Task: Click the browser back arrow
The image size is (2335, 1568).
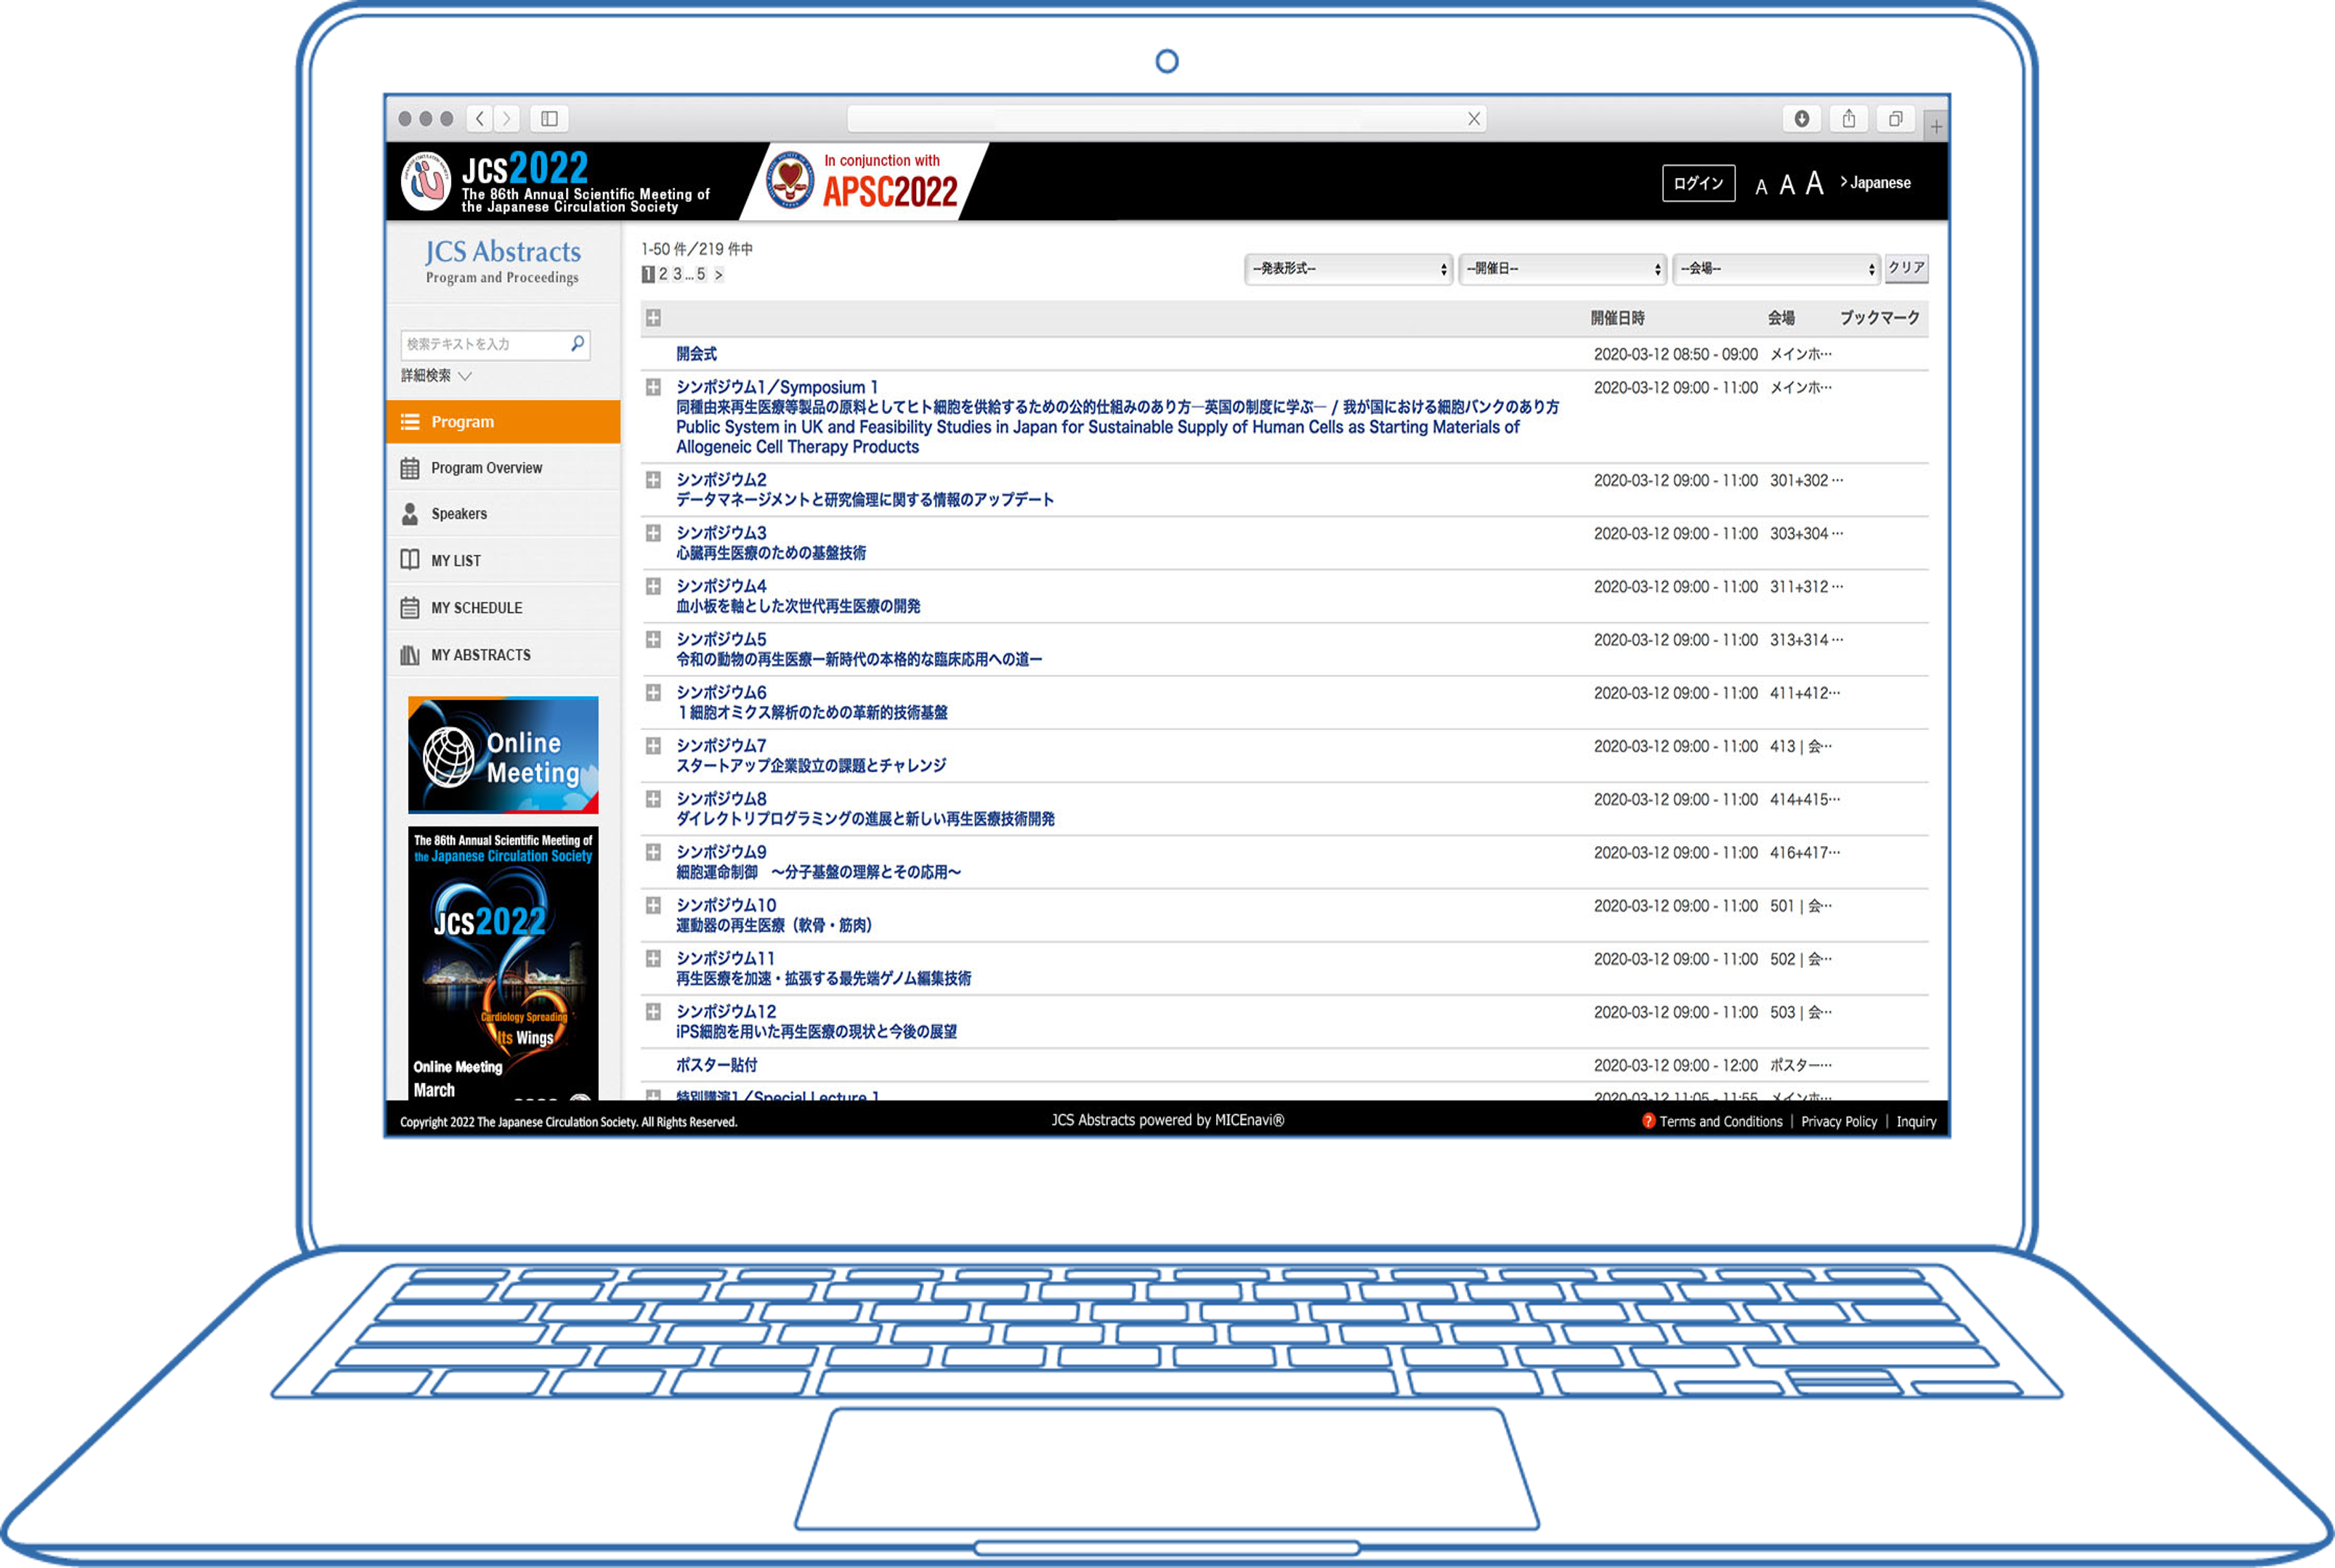Action: pyautogui.click(x=480, y=119)
